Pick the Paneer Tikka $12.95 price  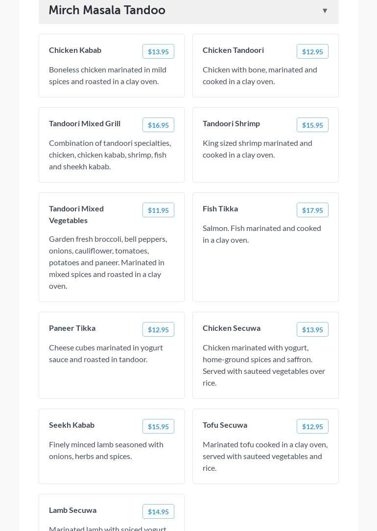point(158,329)
